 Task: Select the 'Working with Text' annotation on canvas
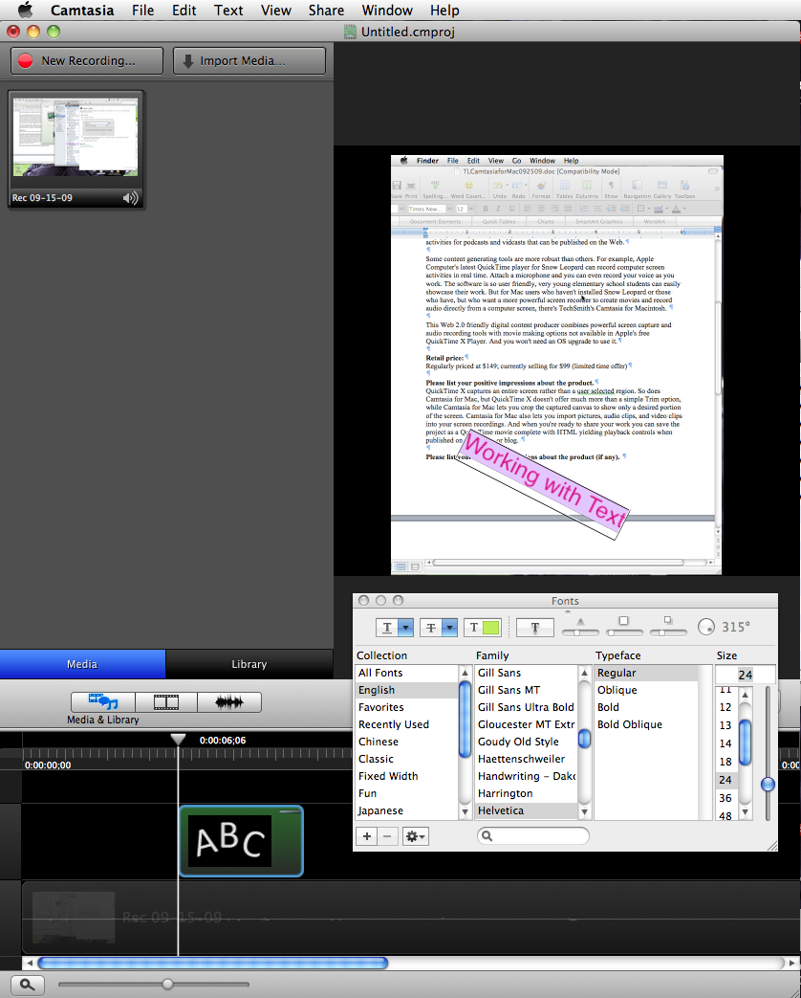coord(544,484)
